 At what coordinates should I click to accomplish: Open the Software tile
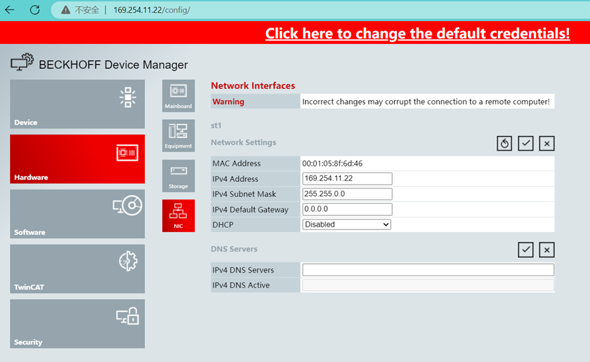77,214
